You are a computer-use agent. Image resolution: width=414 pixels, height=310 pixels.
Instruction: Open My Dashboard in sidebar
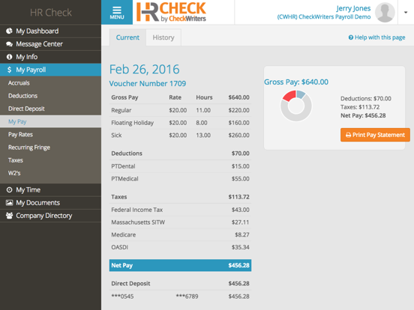coord(50,31)
